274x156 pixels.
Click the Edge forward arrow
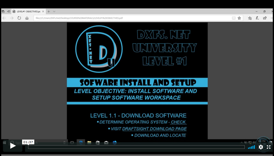[12, 18]
